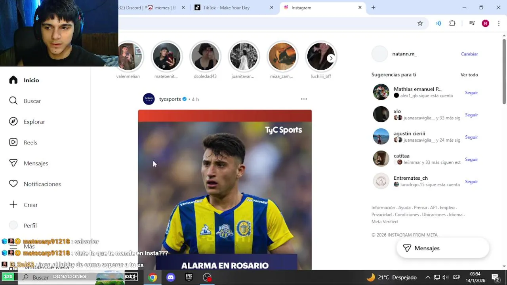Click the tycsports username link
The width and height of the screenshot is (507, 285).
coord(170,99)
